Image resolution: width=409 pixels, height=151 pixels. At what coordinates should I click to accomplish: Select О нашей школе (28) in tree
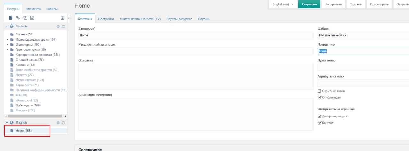point(30,60)
